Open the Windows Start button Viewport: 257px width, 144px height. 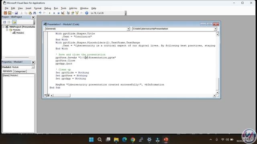click(91, 140)
